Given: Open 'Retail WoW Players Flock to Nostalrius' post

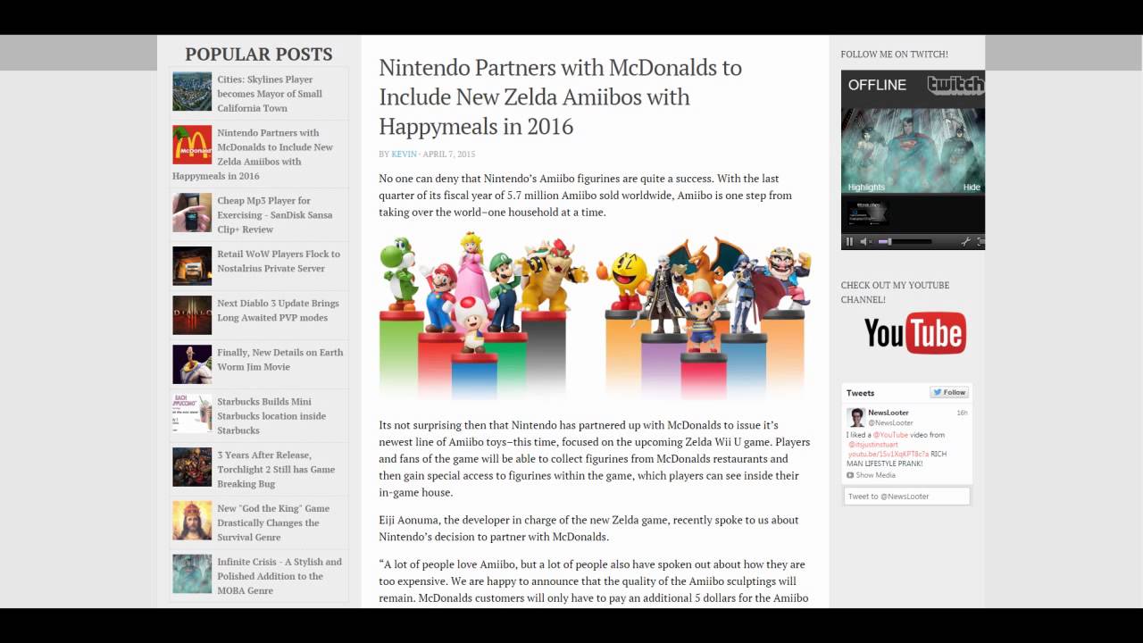Looking at the screenshot, I should pos(279,261).
